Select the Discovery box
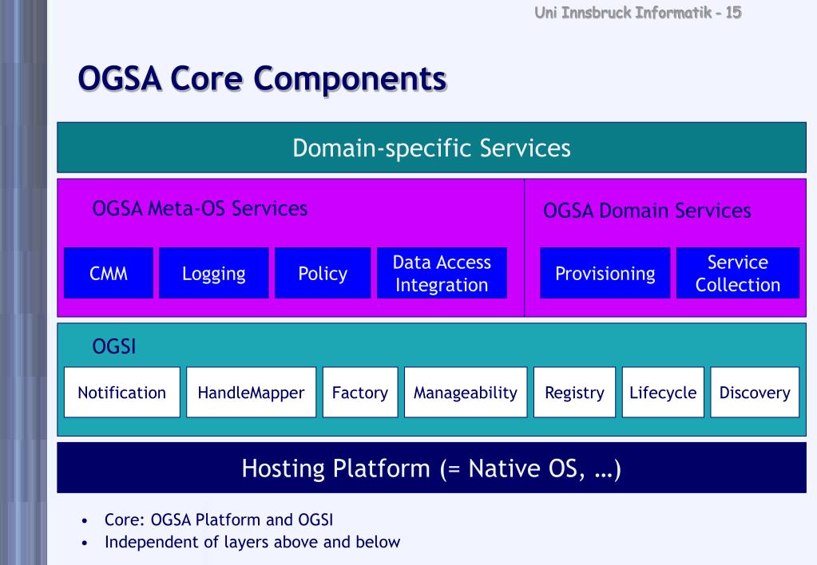This screenshot has width=817, height=565. tap(755, 392)
